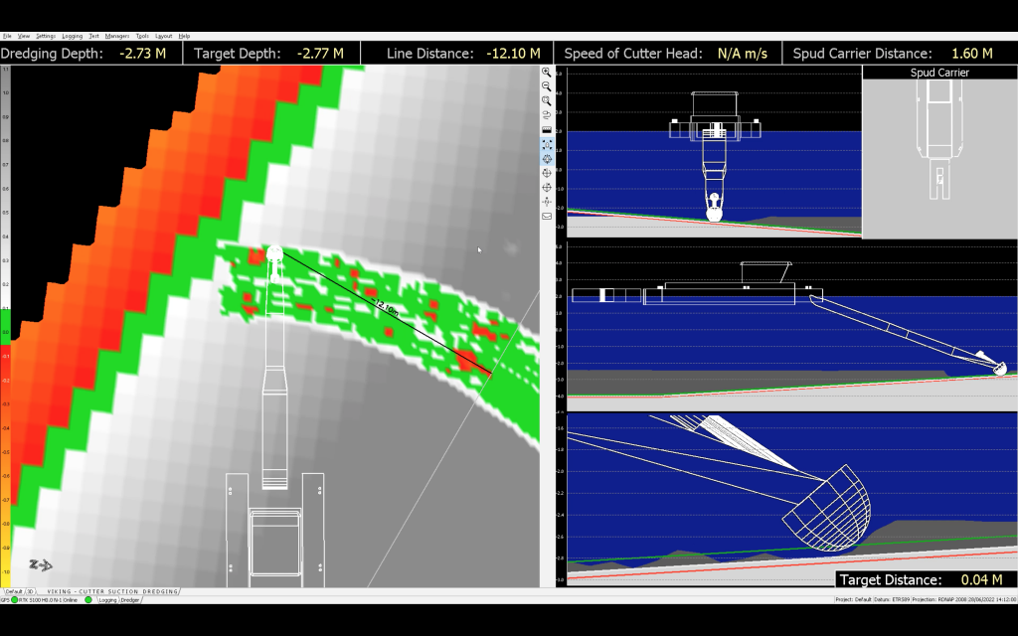Click the Speed of Cutter Head N/A value

point(742,54)
